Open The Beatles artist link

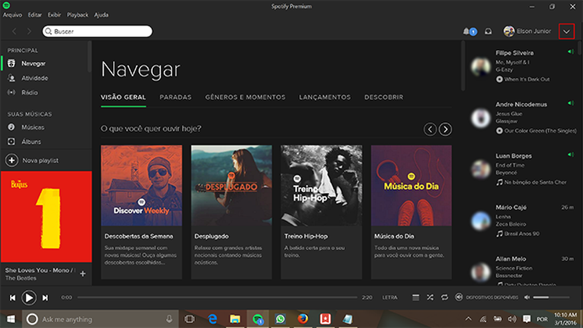[21, 278]
